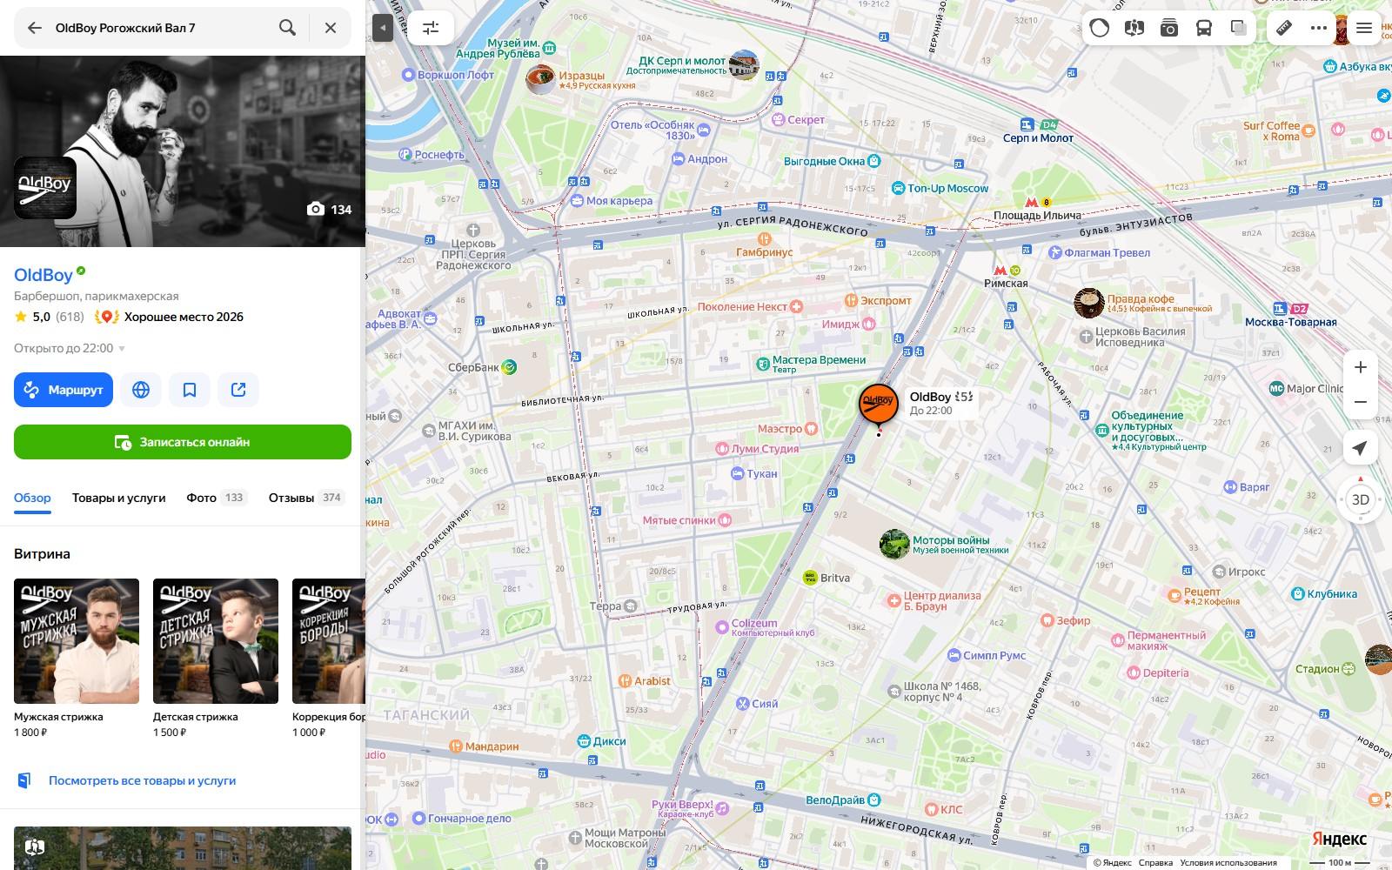
Task: Click the Хорошее место 2026 award badge
Action: (170, 317)
